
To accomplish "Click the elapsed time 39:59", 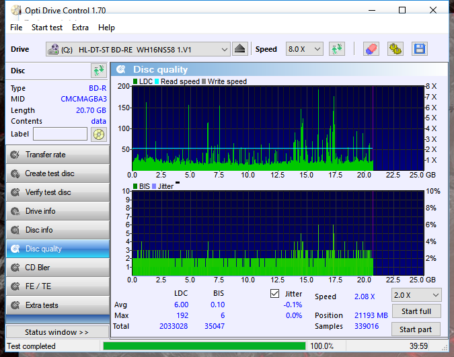I will [418, 346].
